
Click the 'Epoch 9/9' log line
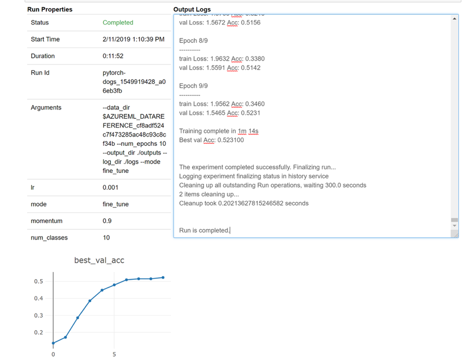(x=193, y=86)
